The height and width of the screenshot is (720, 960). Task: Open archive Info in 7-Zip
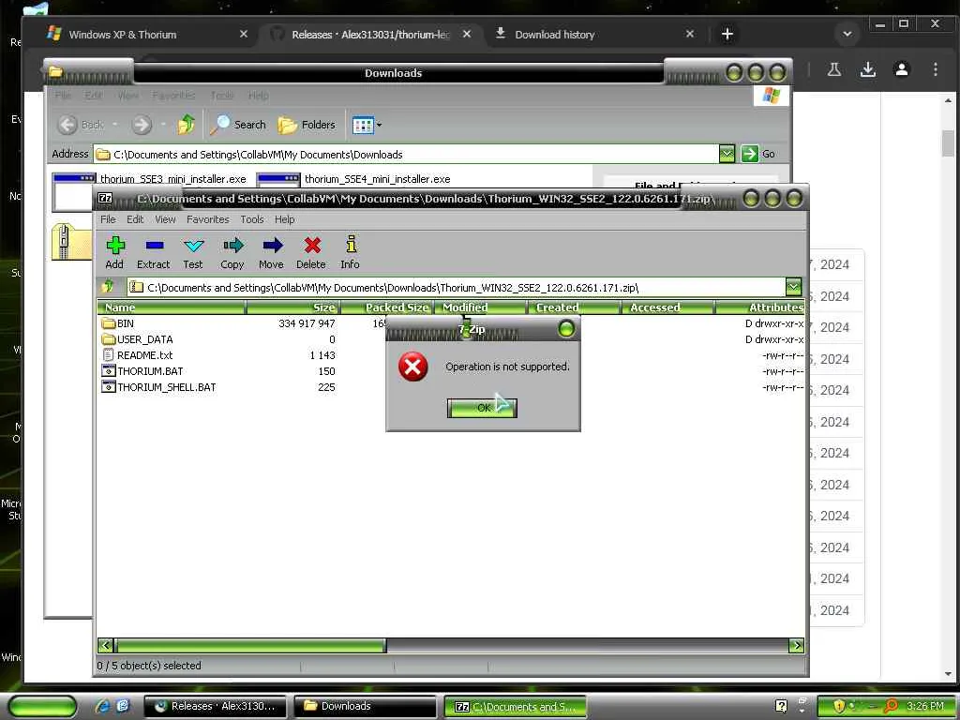click(351, 252)
